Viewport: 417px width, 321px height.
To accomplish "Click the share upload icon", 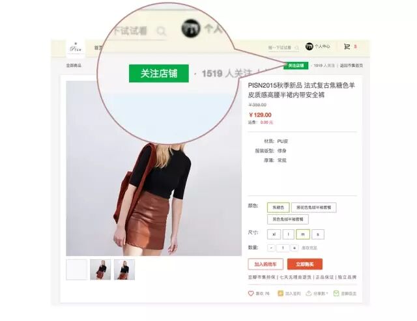I will coord(308,294).
